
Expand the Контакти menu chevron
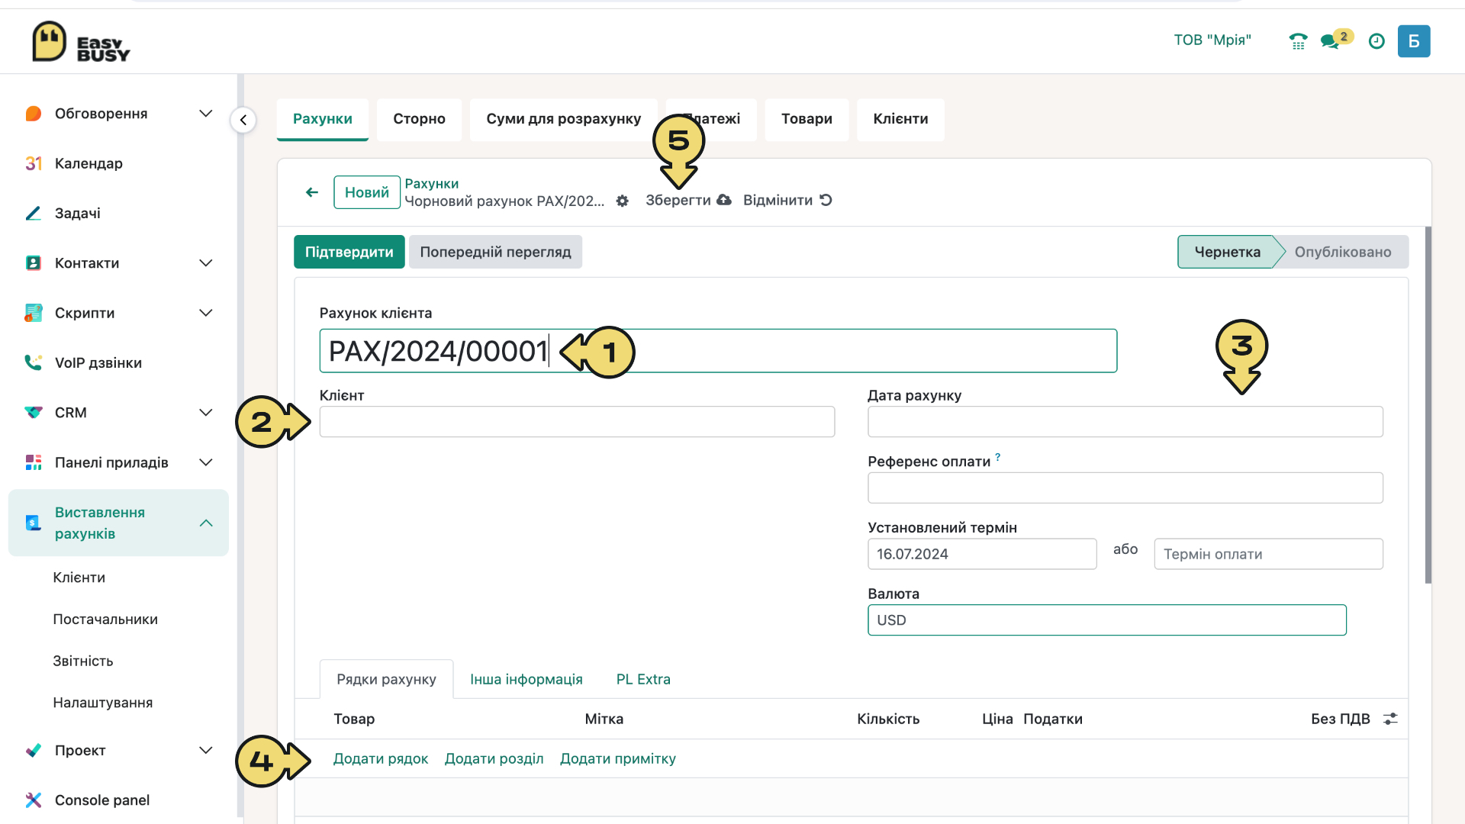coord(206,263)
